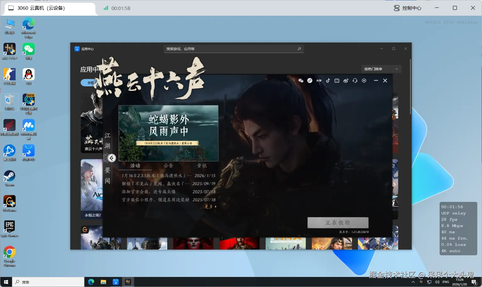This screenshot has width=482, height=287.
Task: Open the Bilibili icon in launcher
Action: pos(337,81)
